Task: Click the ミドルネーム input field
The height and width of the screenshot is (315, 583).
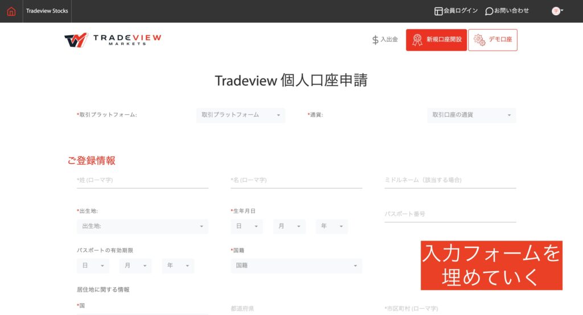Action: pos(450,181)
